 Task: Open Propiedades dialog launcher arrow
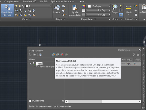tap(110, 19)
